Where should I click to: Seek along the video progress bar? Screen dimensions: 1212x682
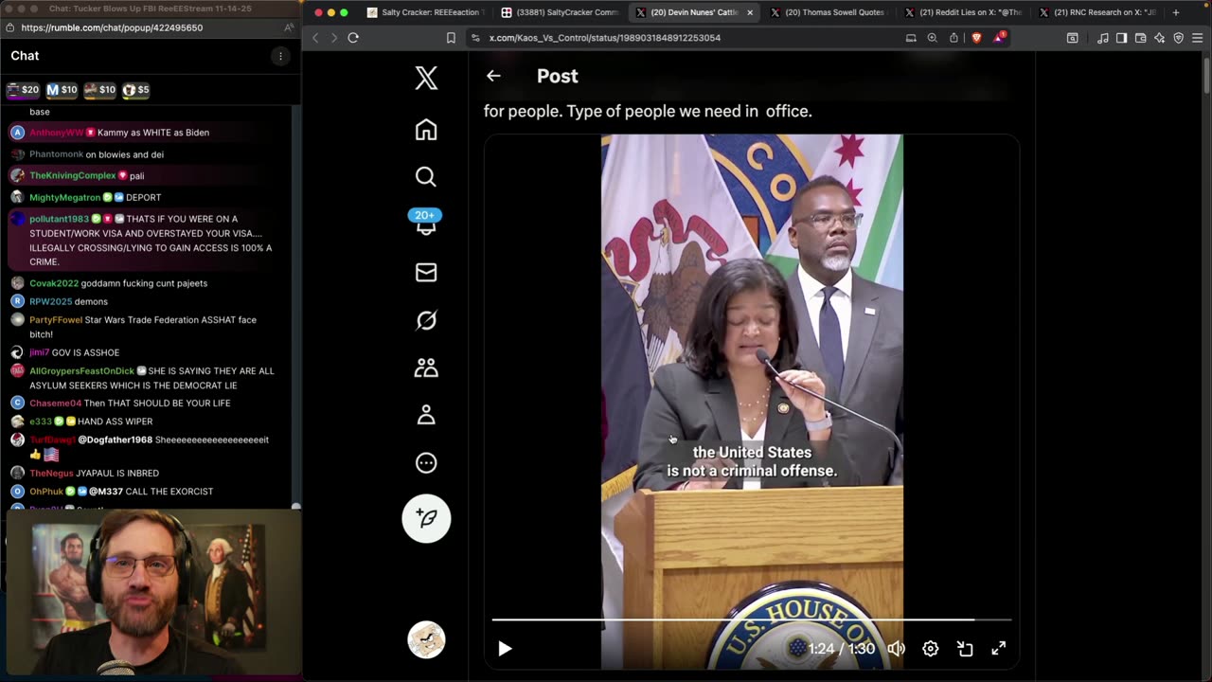coord(752,619)
